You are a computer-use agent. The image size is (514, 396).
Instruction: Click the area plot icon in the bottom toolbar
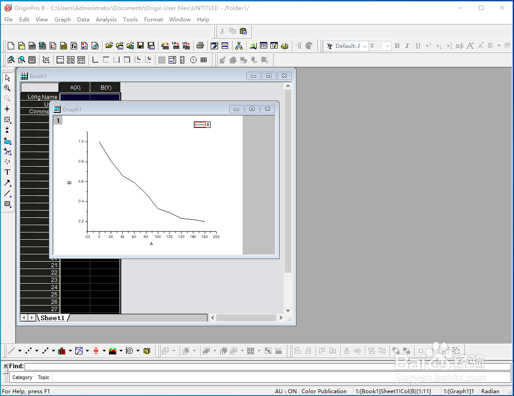pos(113,351)
